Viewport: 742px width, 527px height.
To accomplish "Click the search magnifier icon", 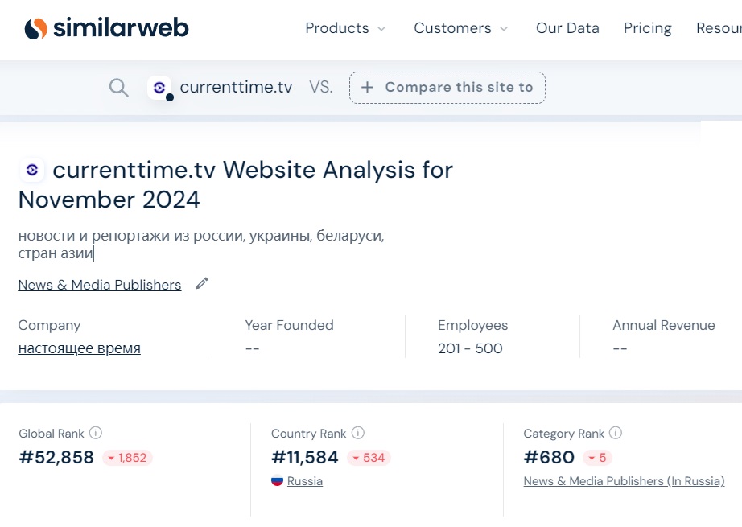I will (119, 88).
